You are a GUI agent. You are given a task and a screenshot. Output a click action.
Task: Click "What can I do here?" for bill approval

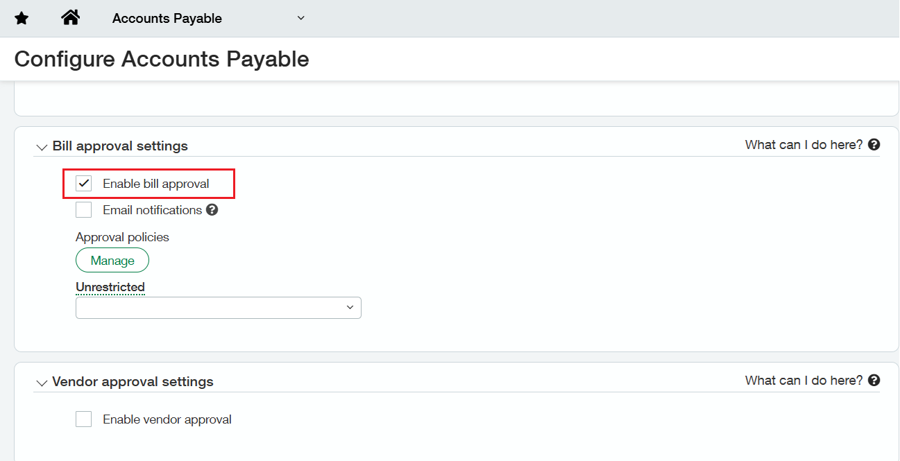pyautogui.click(x=804, y=145)
